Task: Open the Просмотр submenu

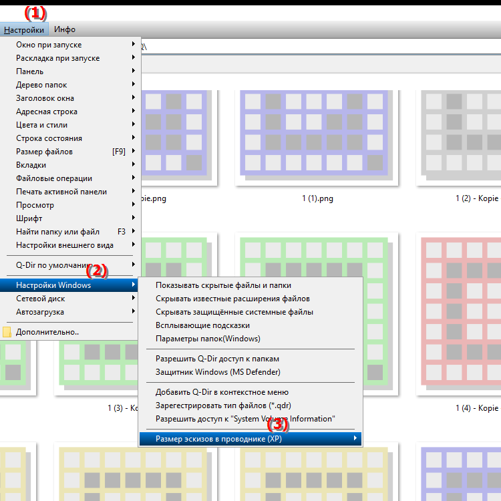Action: (71, 205)
